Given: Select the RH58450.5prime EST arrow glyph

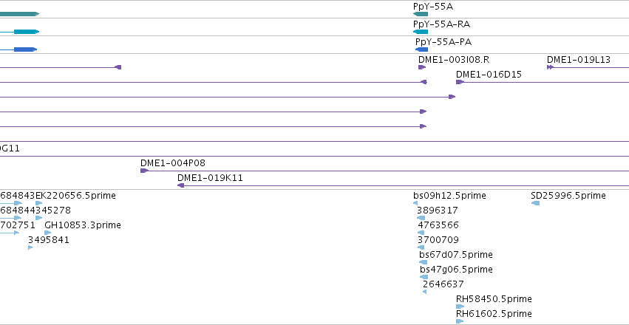Looking at the screenshot, I should [460, 307].
